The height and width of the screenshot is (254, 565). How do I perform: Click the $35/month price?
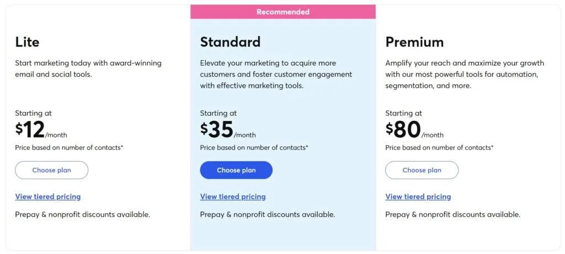pyautogui.click(x=227, y=130)
